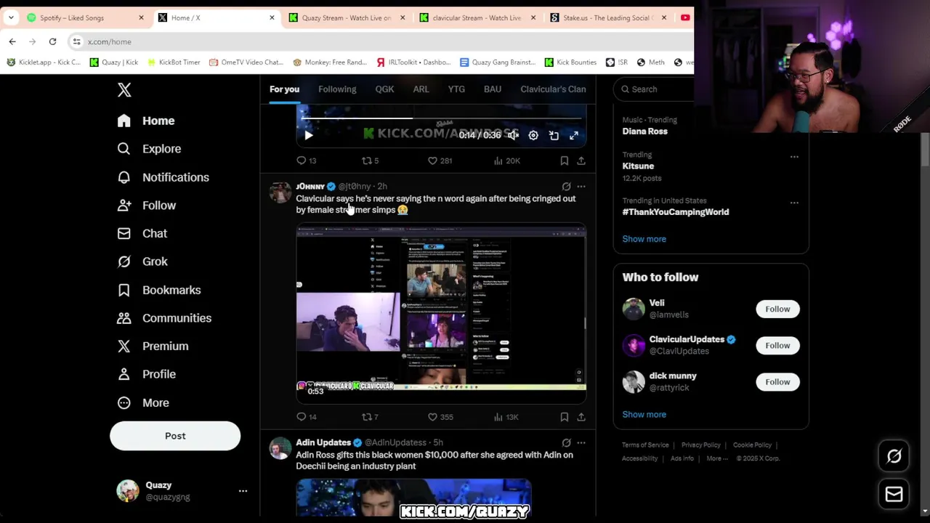930x523 pixels.
Task: Reload the page in browser
Action: tap(52, 41)
